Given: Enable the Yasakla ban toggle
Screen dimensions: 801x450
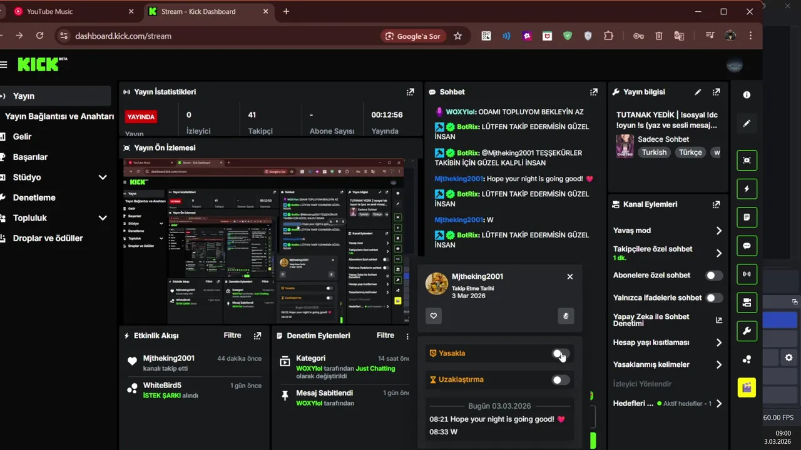Looking at the screenshot, I should pos(561,354).
